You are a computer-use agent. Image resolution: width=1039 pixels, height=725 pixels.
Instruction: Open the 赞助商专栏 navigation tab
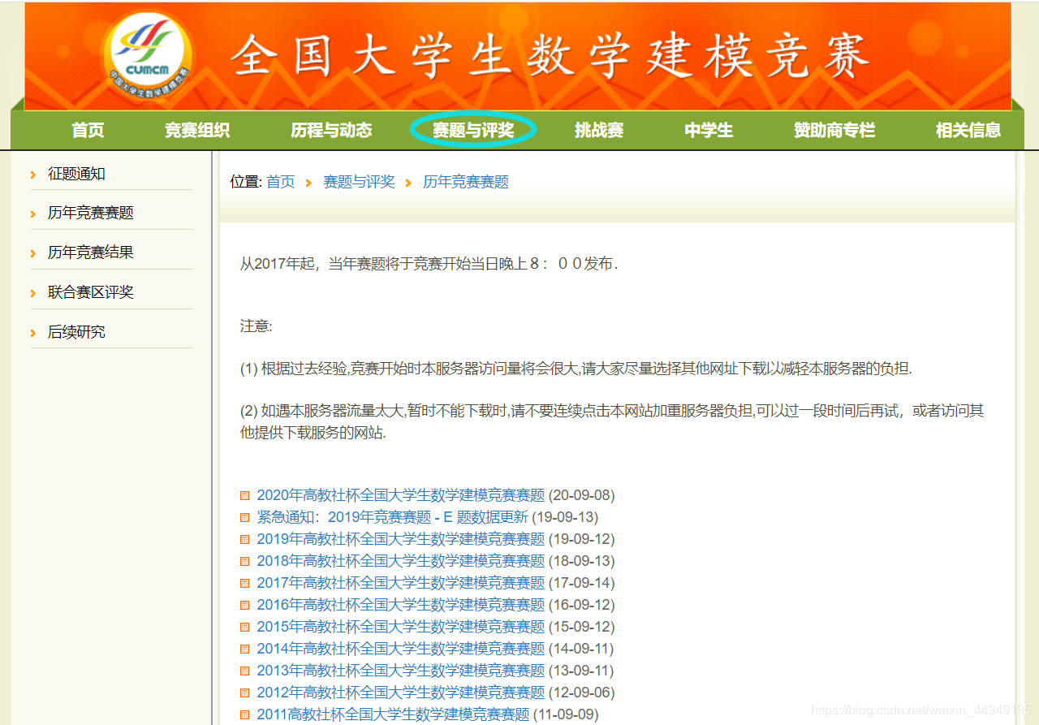tap(834, 130)
